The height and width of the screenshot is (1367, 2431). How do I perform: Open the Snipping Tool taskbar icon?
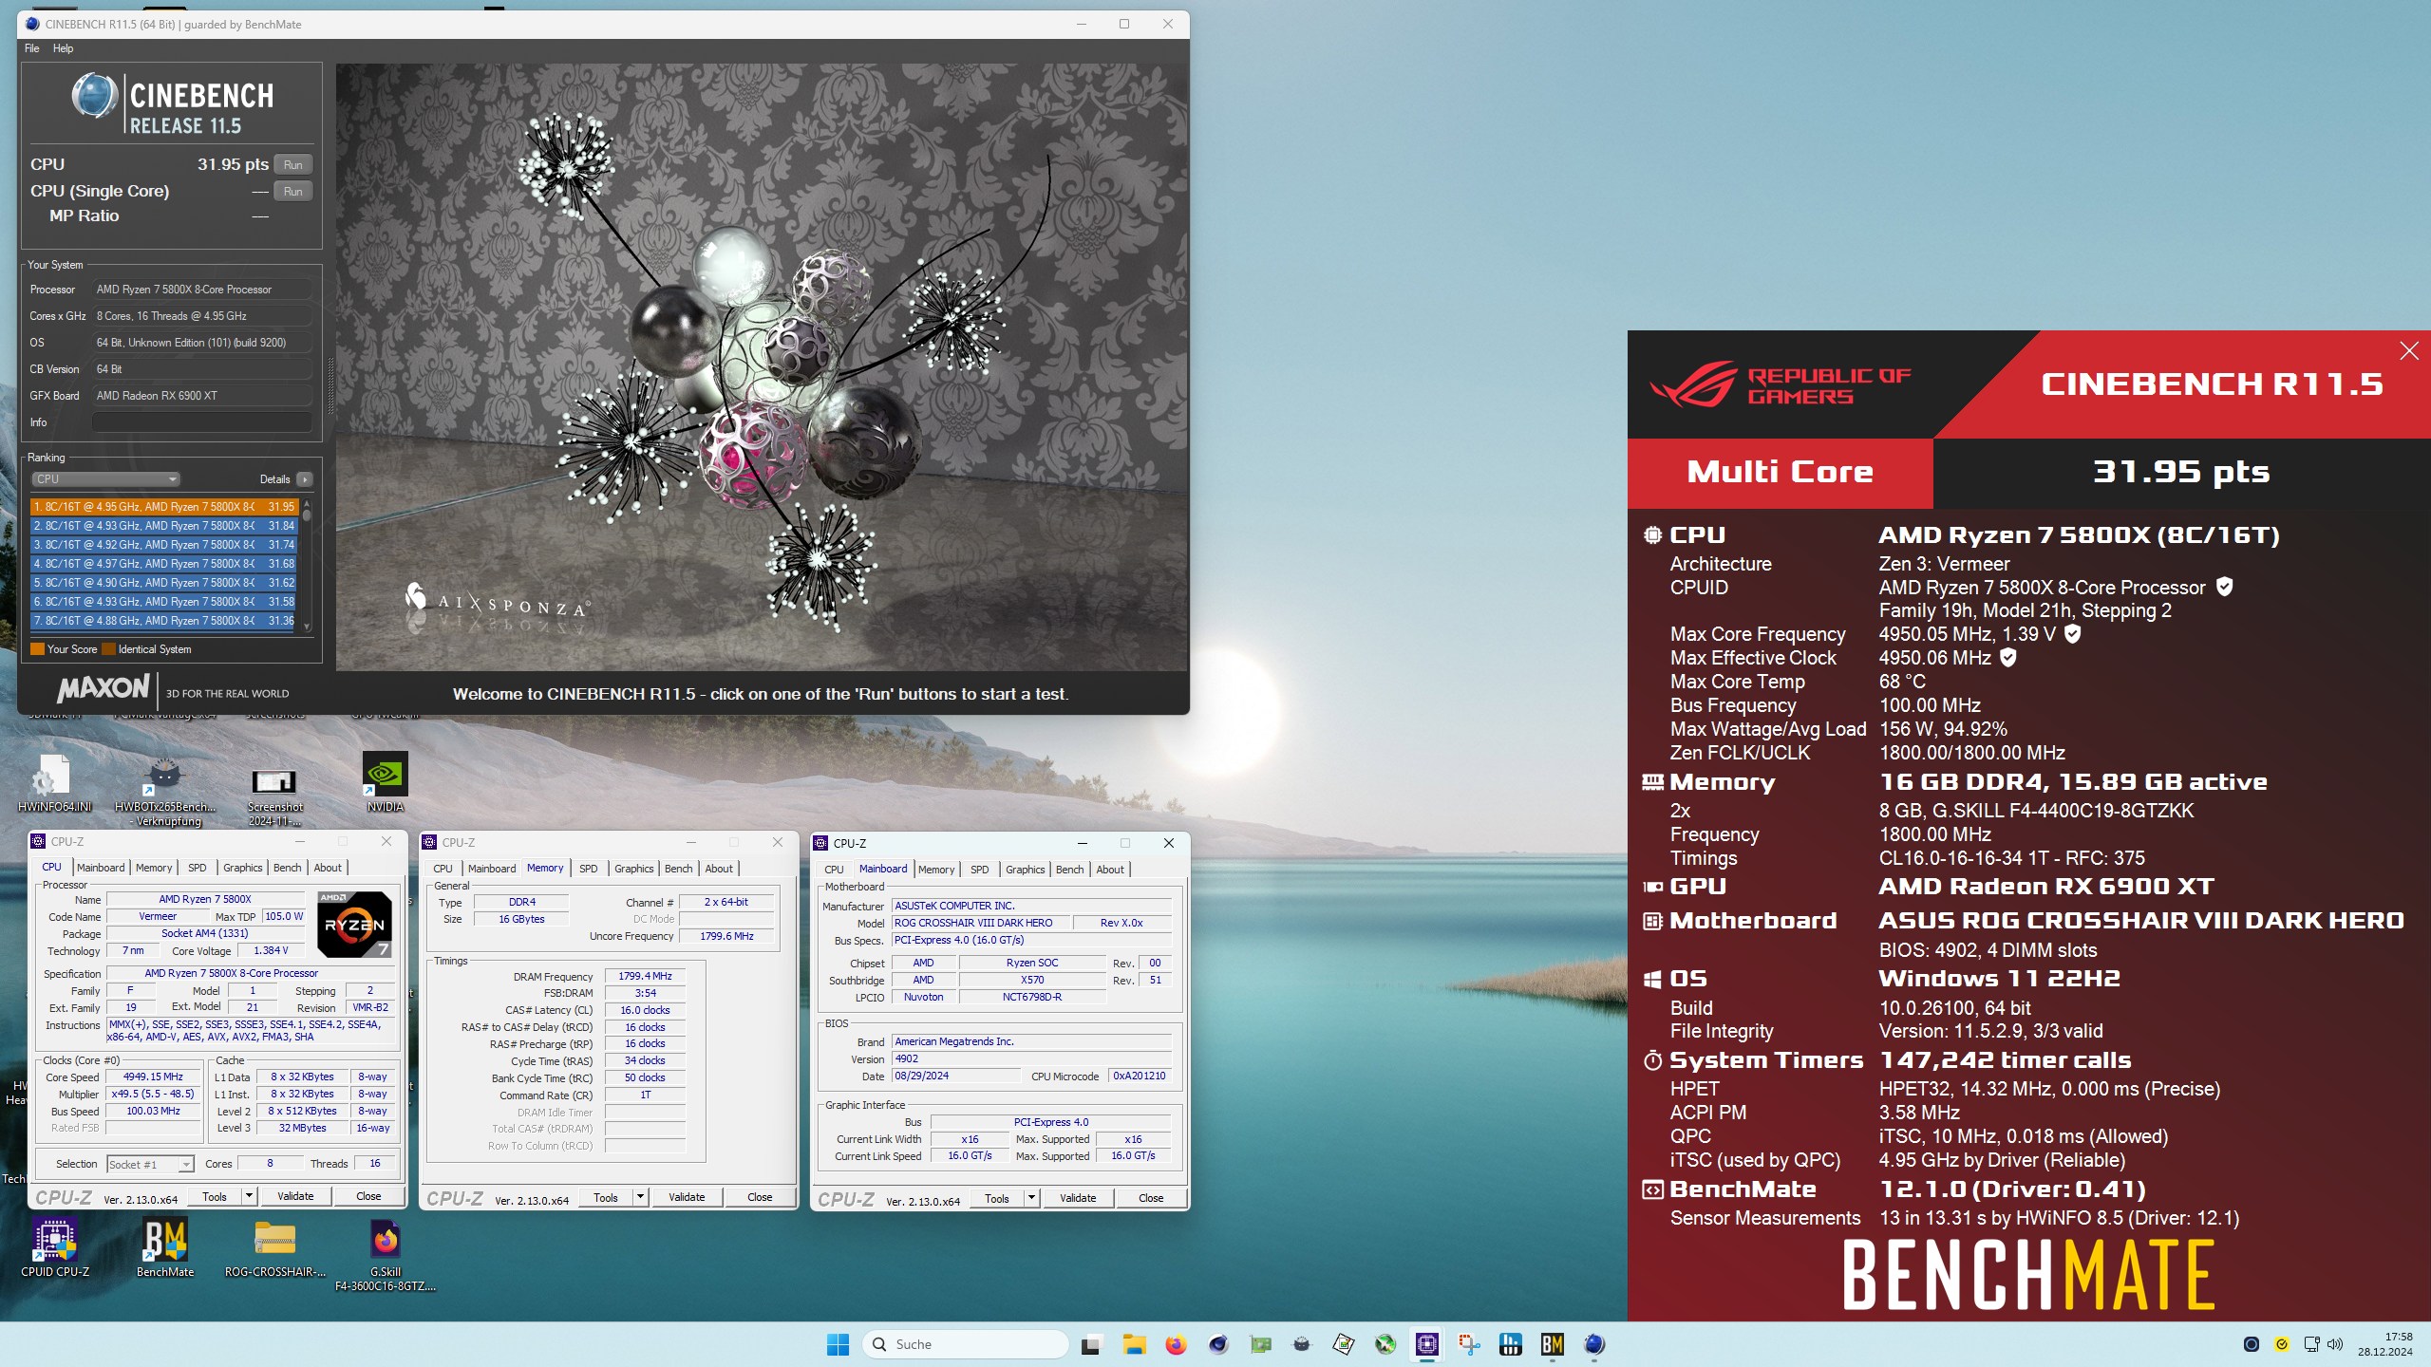1469,1344
